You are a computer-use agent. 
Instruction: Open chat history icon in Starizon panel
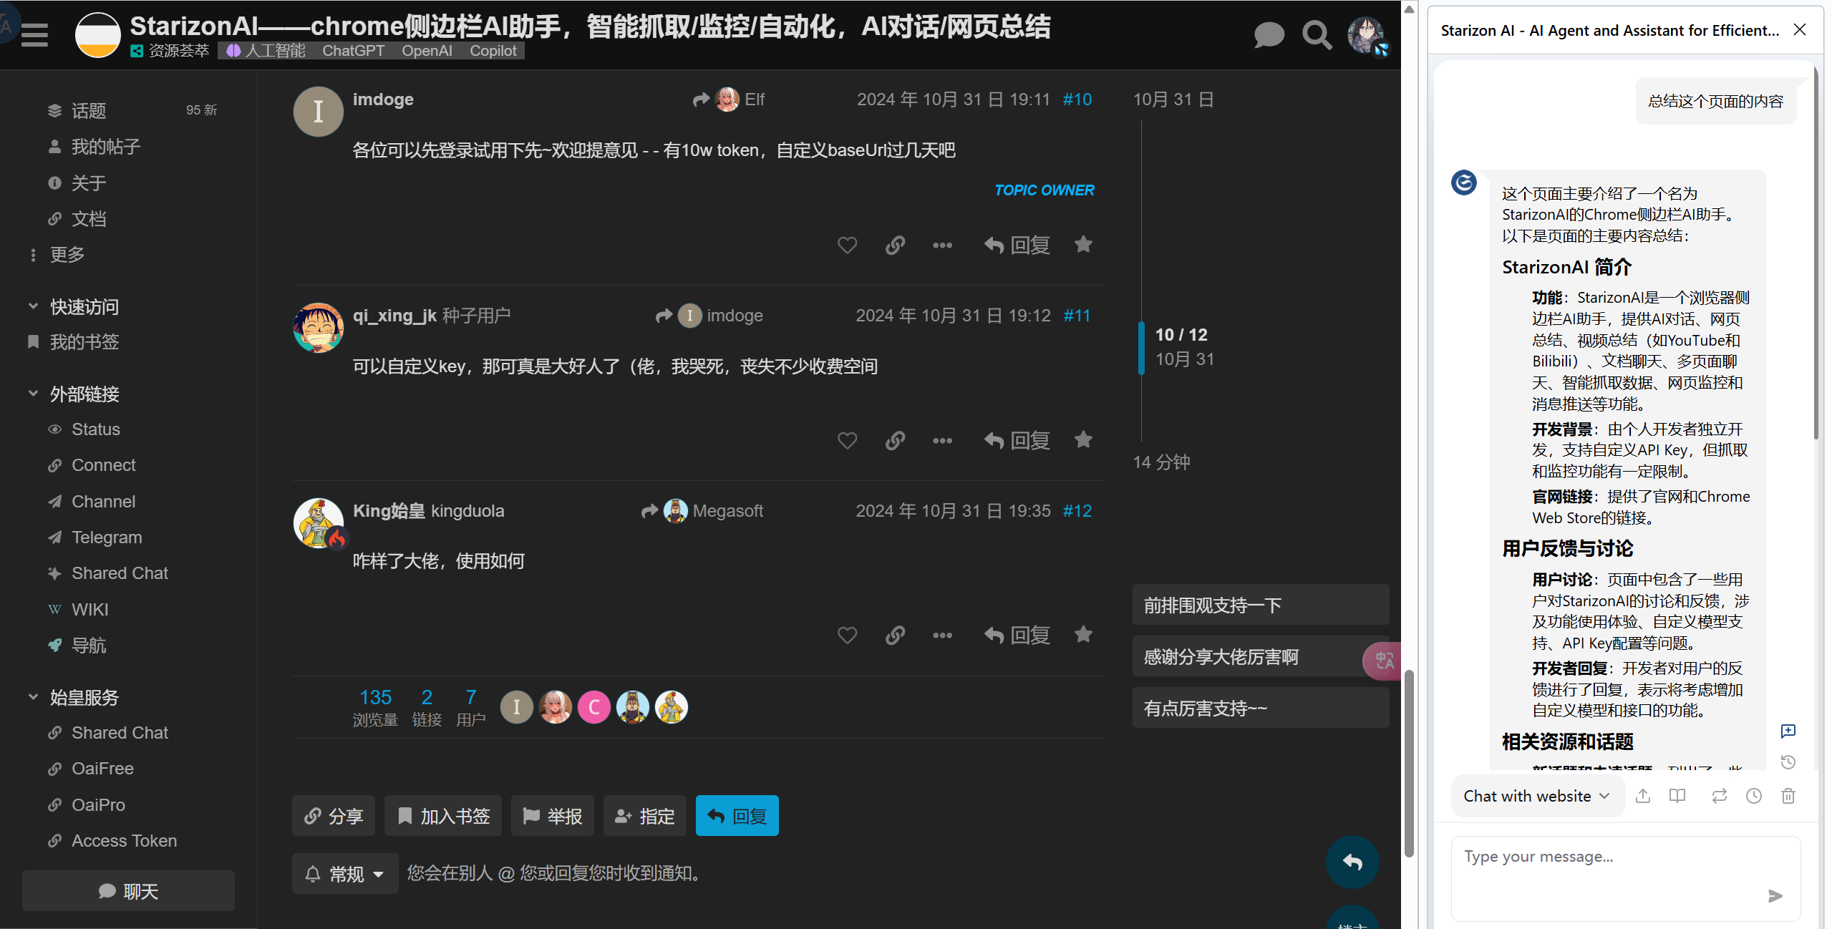click(x=1788, y=762)
